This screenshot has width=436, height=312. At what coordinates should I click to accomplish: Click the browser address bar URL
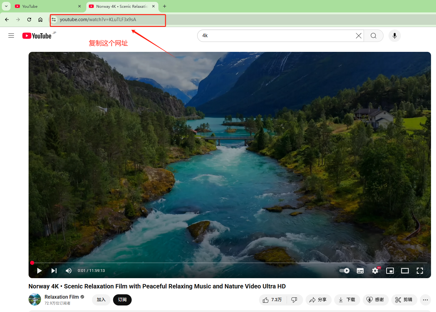tap(98, 20)
